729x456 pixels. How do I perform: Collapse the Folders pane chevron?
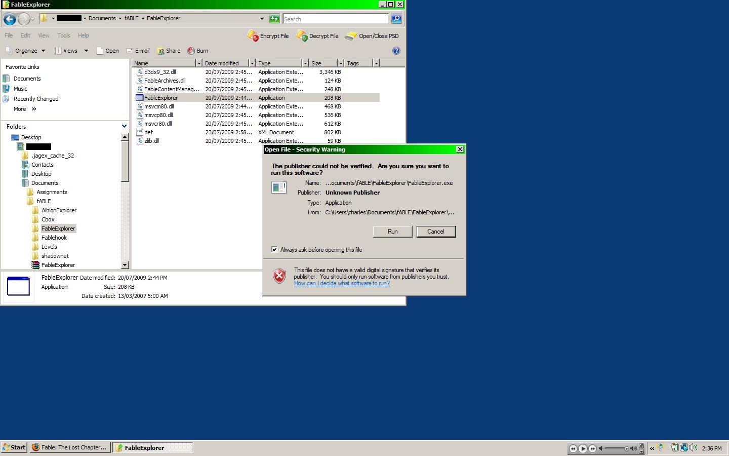click(124, 126)
